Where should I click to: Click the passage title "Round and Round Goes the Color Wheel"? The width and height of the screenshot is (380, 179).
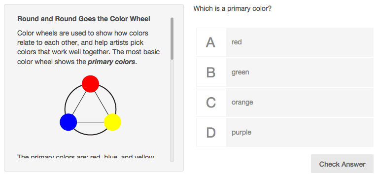(x=84, y=19)
